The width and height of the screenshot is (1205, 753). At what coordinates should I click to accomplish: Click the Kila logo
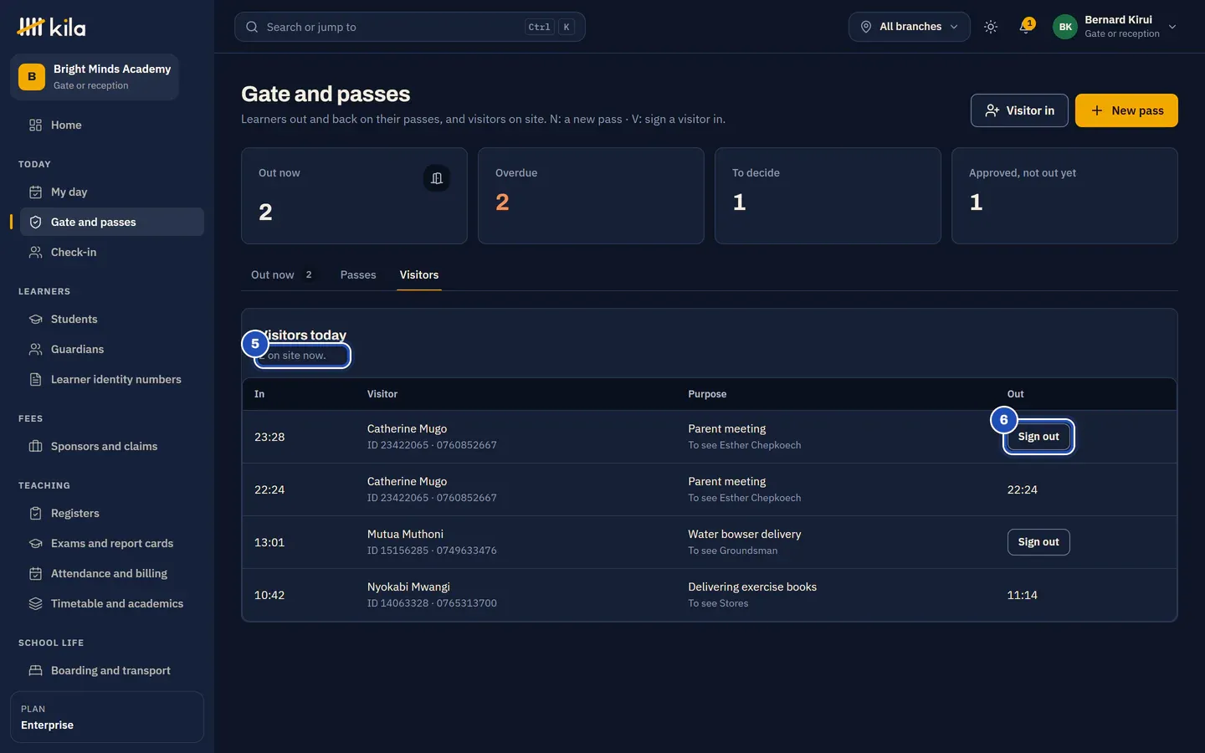click(51, 27)
